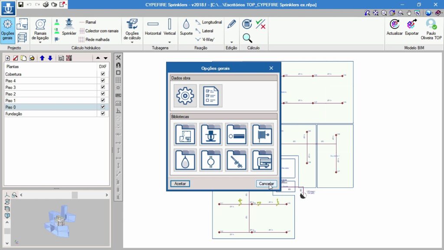
Task: Select the Suporte fixing tool
Action: click(186, 27)
